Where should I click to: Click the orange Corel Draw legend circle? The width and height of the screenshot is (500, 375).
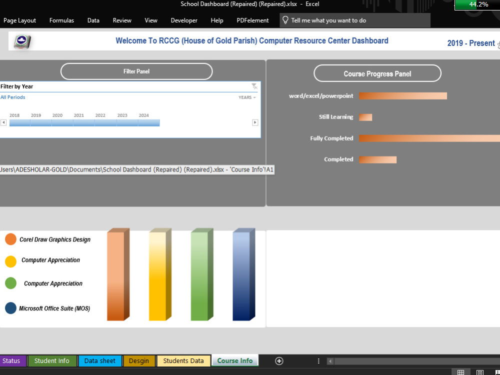click(10, 239)
